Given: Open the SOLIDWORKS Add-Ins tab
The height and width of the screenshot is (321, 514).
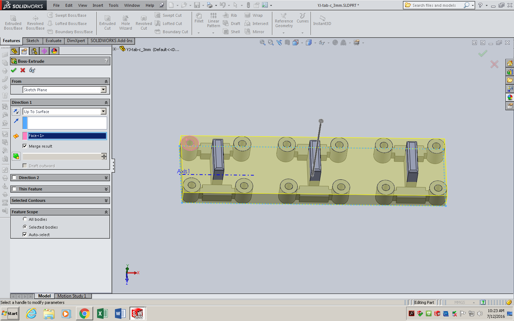Looking at the screenshot, I should pyautogui.click(x=111, y=41).
